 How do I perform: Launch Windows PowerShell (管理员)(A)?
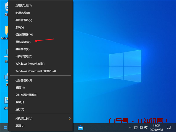tap(35, 71)
